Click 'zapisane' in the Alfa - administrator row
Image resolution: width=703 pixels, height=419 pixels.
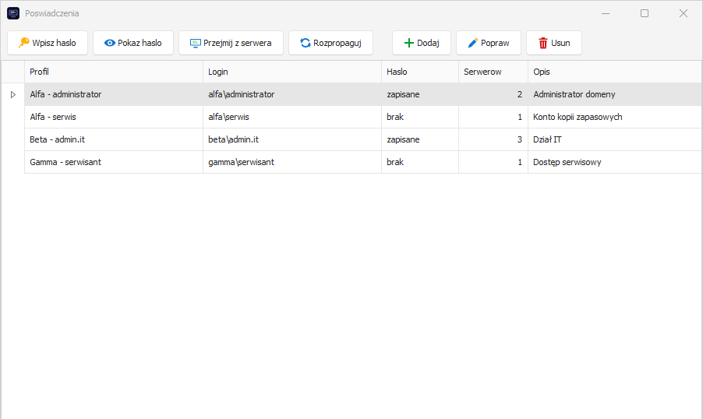[420, 94]
